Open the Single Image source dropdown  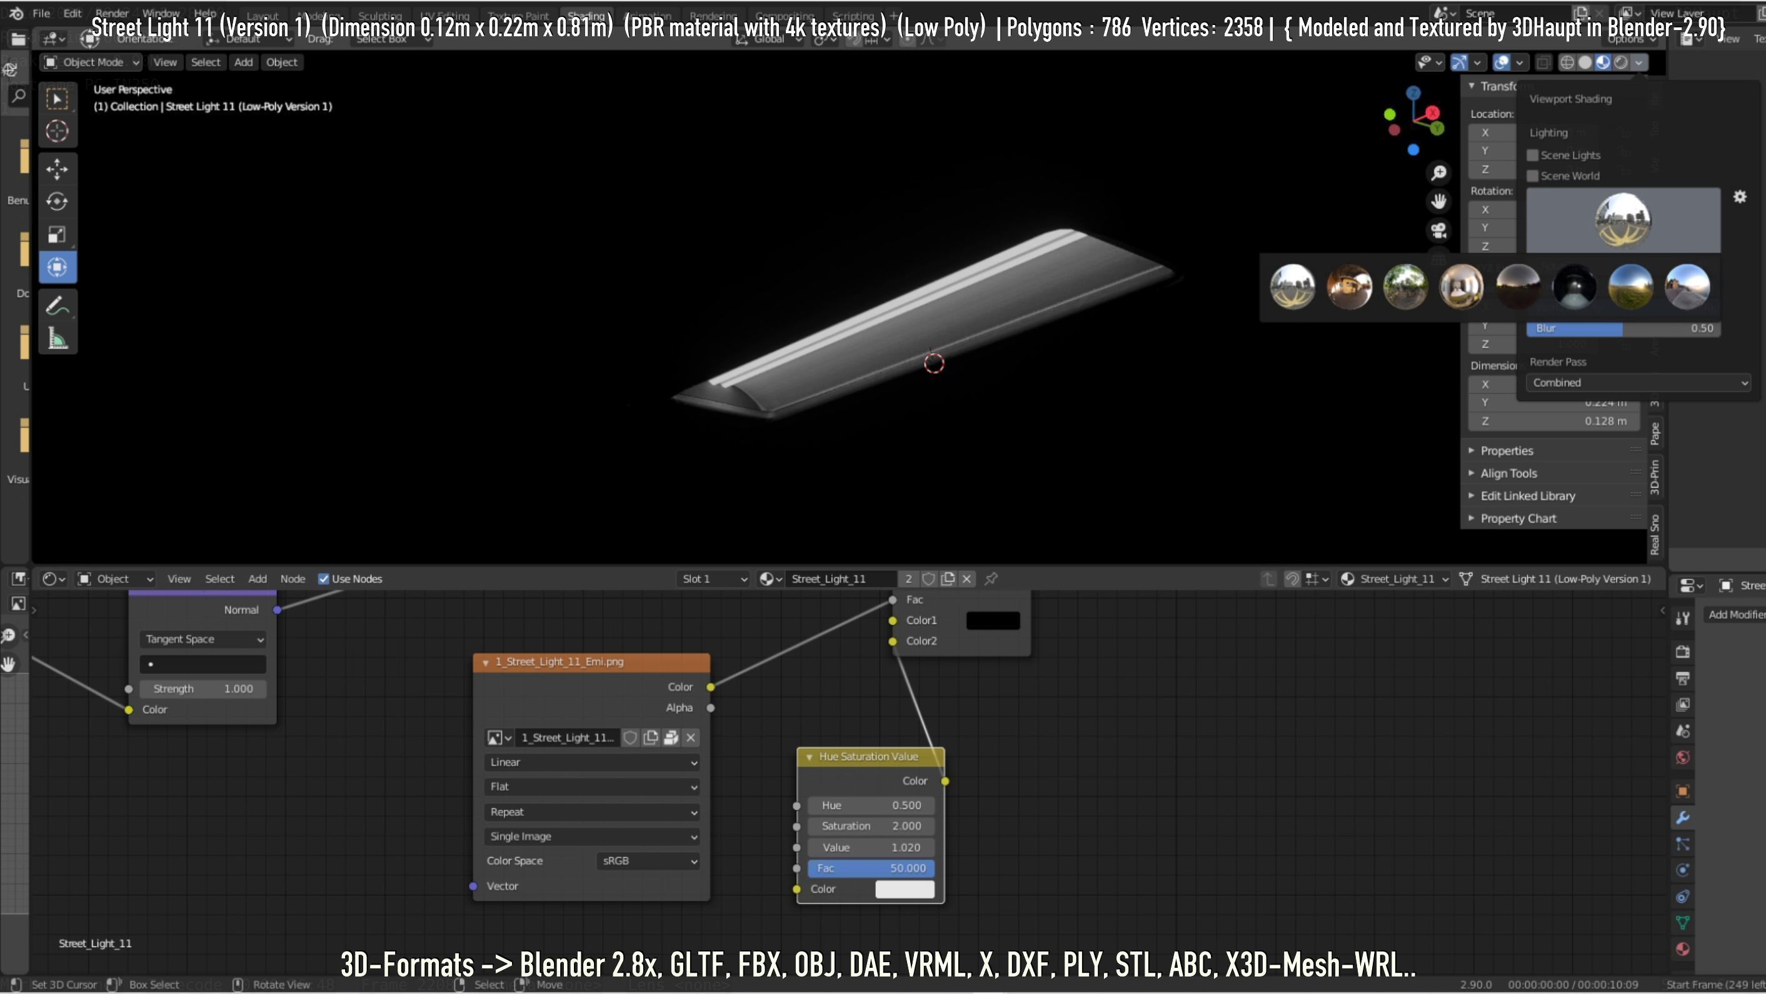click(591, 836)
